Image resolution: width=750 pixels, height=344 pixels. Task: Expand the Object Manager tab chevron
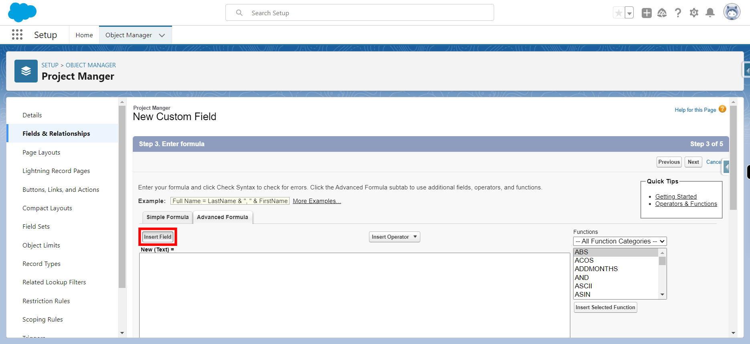click(x=162, y=35)
